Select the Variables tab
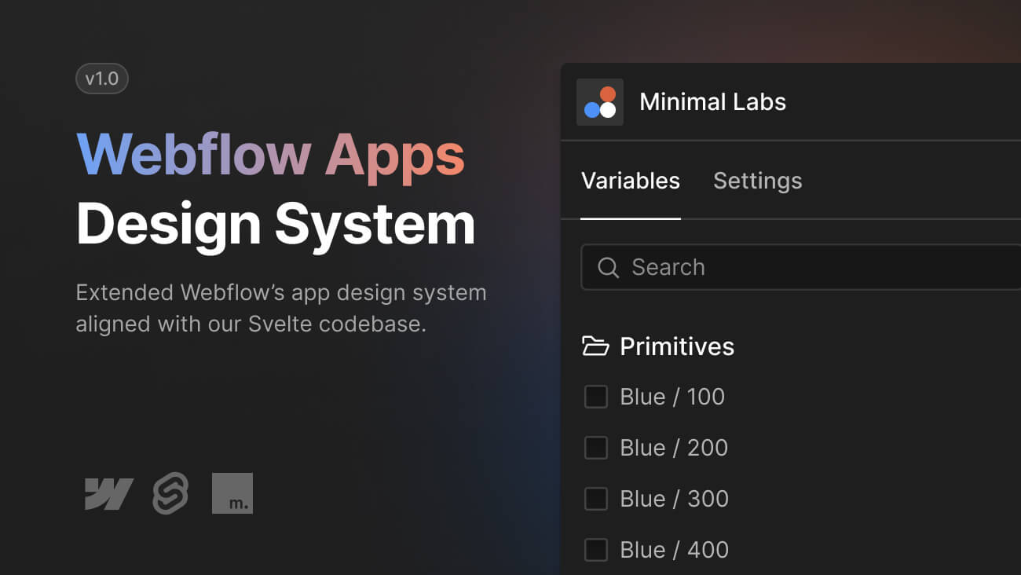Image resolution: width=1021 pixels, height=575 pixels. (x=631, y=181)
